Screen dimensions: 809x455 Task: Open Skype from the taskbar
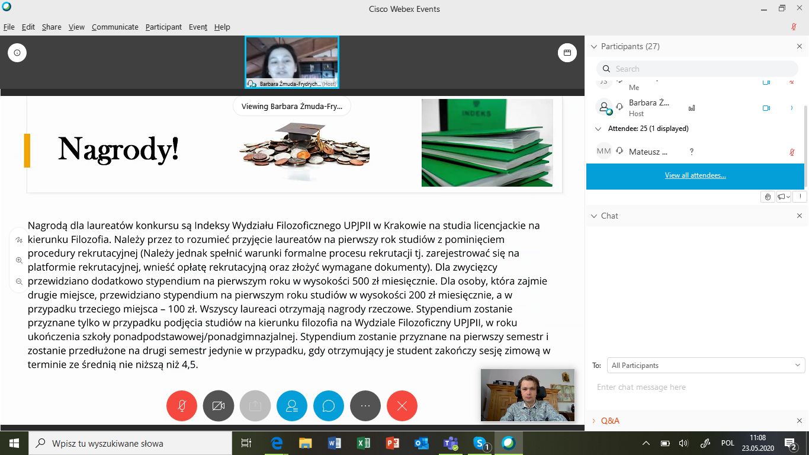480,443
